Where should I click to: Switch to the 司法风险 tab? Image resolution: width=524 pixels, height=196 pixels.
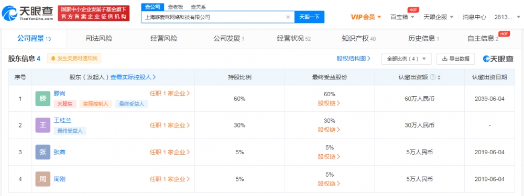click(x=99, y=39)
